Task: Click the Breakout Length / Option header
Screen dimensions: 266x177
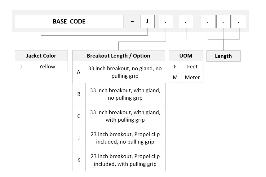Action: 118,56
